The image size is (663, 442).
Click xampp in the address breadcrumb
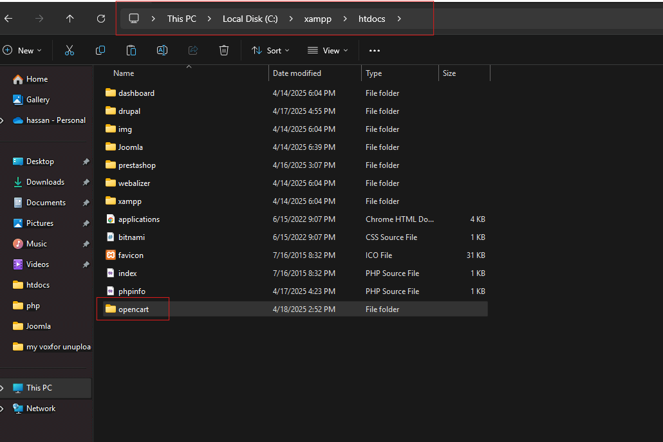click(x=317, y=19)
